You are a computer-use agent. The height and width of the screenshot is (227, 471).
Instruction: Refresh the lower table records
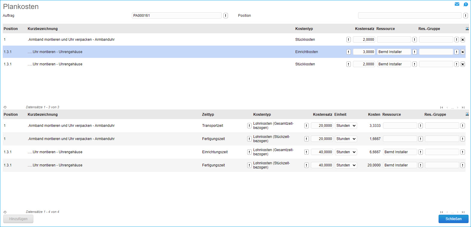[x=5, y=212]
